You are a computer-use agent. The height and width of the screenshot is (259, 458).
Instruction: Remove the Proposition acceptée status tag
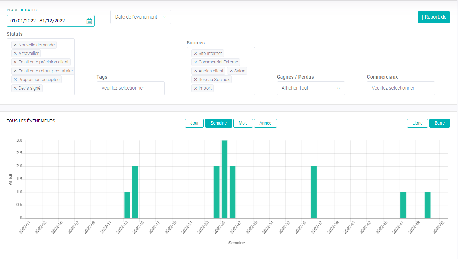pyautogui.click(x=15, y=80)
